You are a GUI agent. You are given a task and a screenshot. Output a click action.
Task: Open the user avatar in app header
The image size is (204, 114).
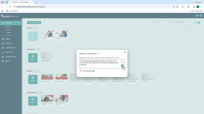click(201, 16)
